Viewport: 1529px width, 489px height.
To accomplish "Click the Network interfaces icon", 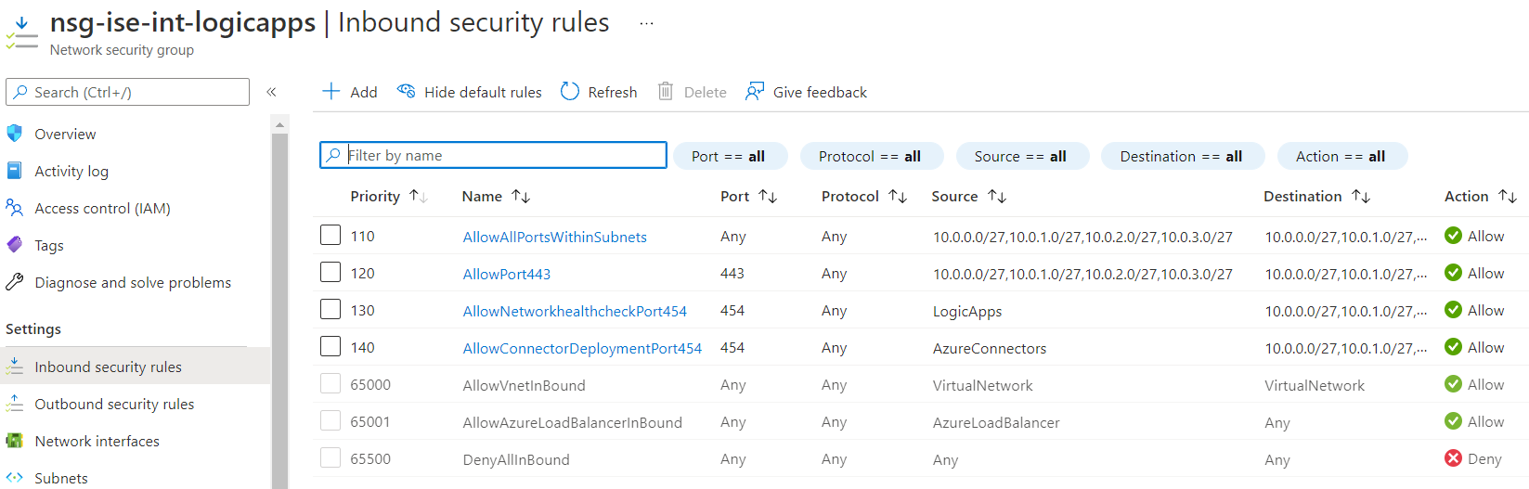I will coord(15,441).
